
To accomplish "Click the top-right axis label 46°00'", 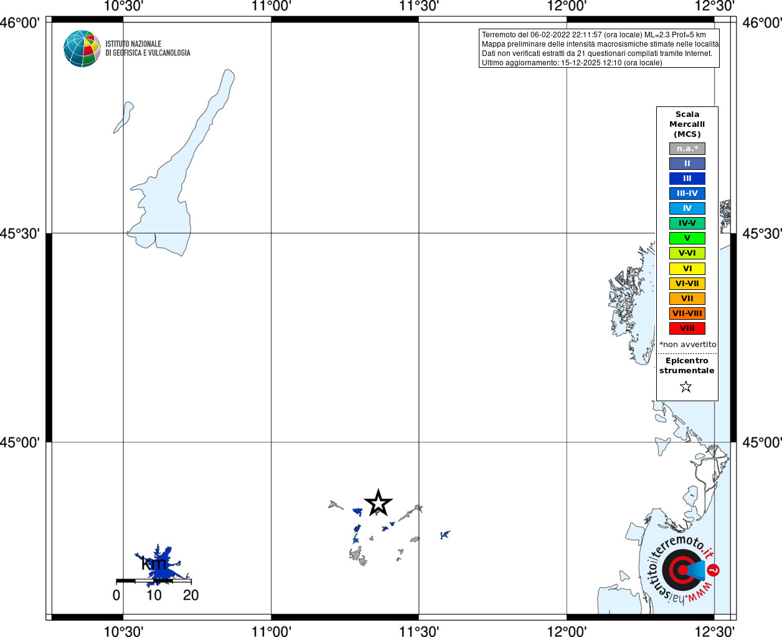I will click(x=762, y=23).
